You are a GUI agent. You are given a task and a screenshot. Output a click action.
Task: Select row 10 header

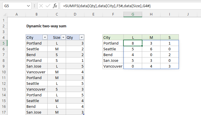pos(3,72)
